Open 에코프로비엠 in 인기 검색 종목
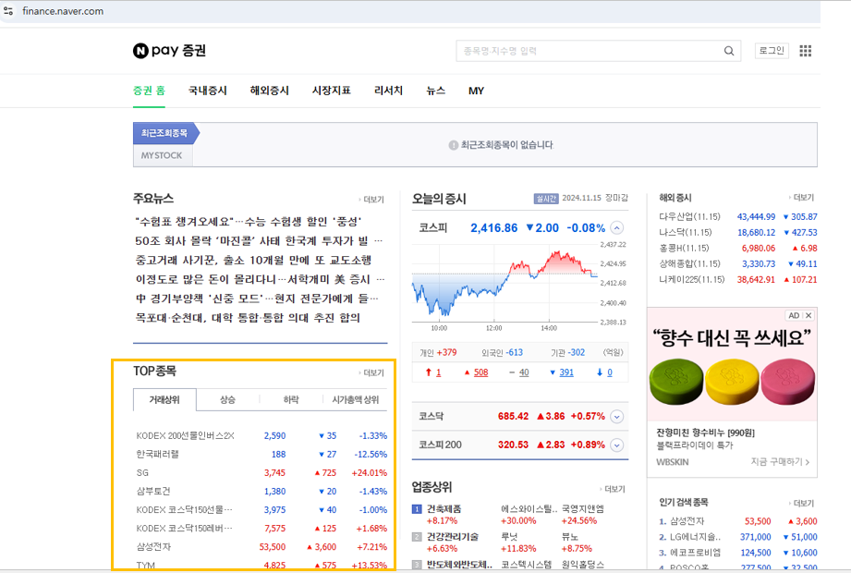Image resolution: width=851 pixels, height=573 pixels. 695,553
